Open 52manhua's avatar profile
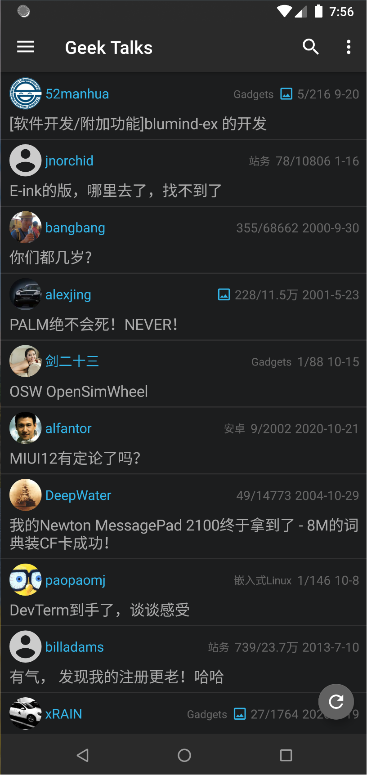 tap(26, 94)
